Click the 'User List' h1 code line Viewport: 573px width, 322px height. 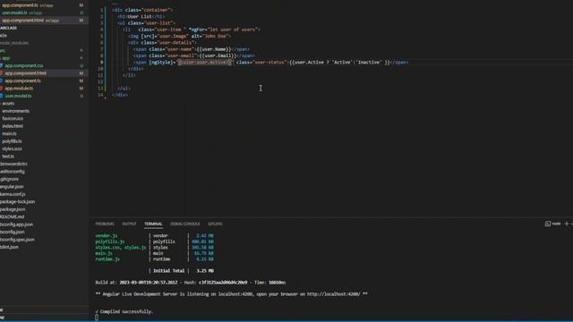(141, 16)
